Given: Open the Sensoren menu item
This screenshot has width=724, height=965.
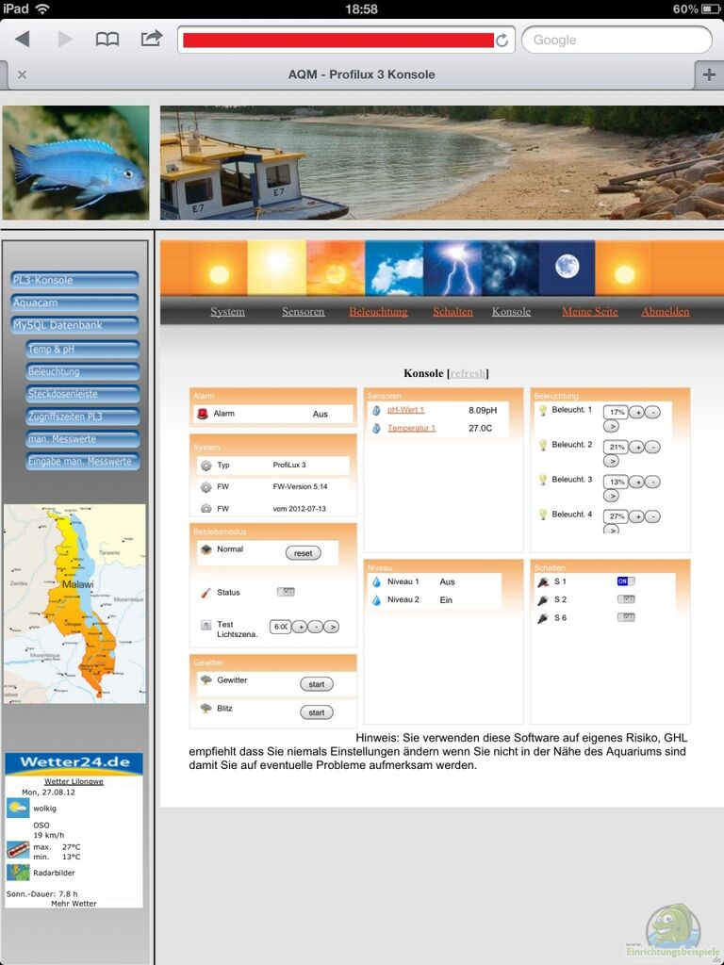Looking at the screenshot, I should pos(303,312).
